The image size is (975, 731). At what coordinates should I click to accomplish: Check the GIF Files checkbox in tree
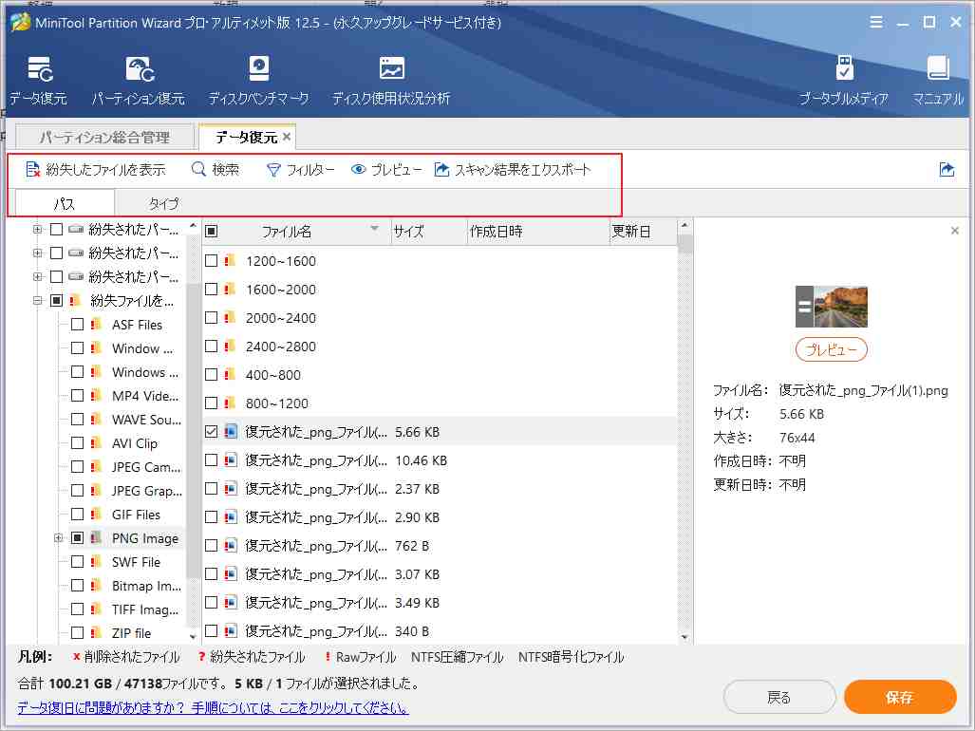77,514
